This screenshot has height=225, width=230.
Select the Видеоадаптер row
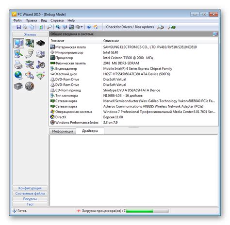point(133,69)
